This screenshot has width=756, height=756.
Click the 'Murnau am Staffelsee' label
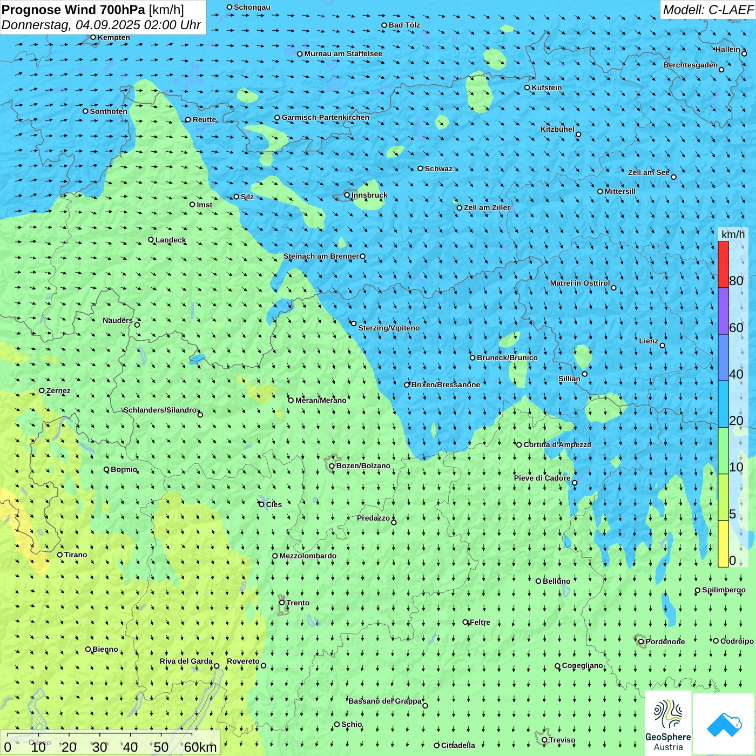[343, 53]
